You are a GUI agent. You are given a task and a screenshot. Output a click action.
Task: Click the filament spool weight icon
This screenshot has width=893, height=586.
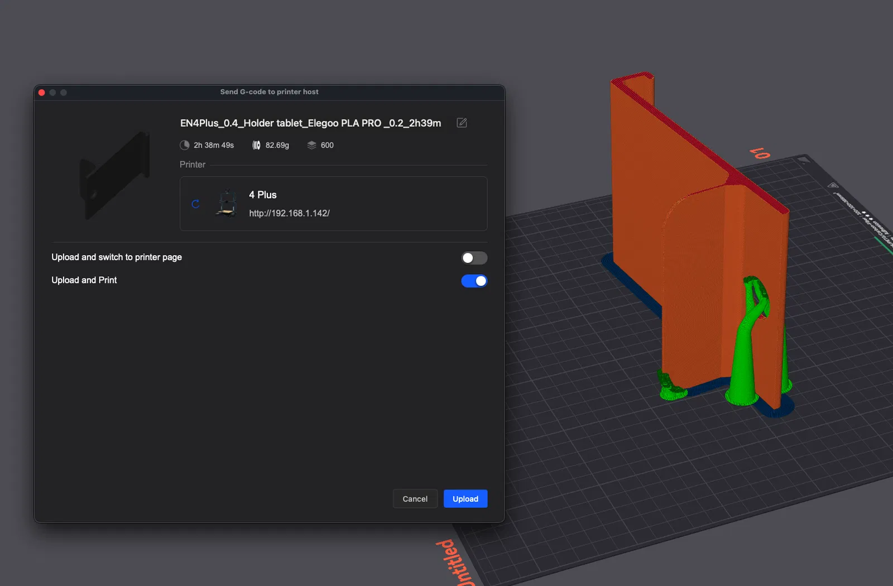[256, 145]
